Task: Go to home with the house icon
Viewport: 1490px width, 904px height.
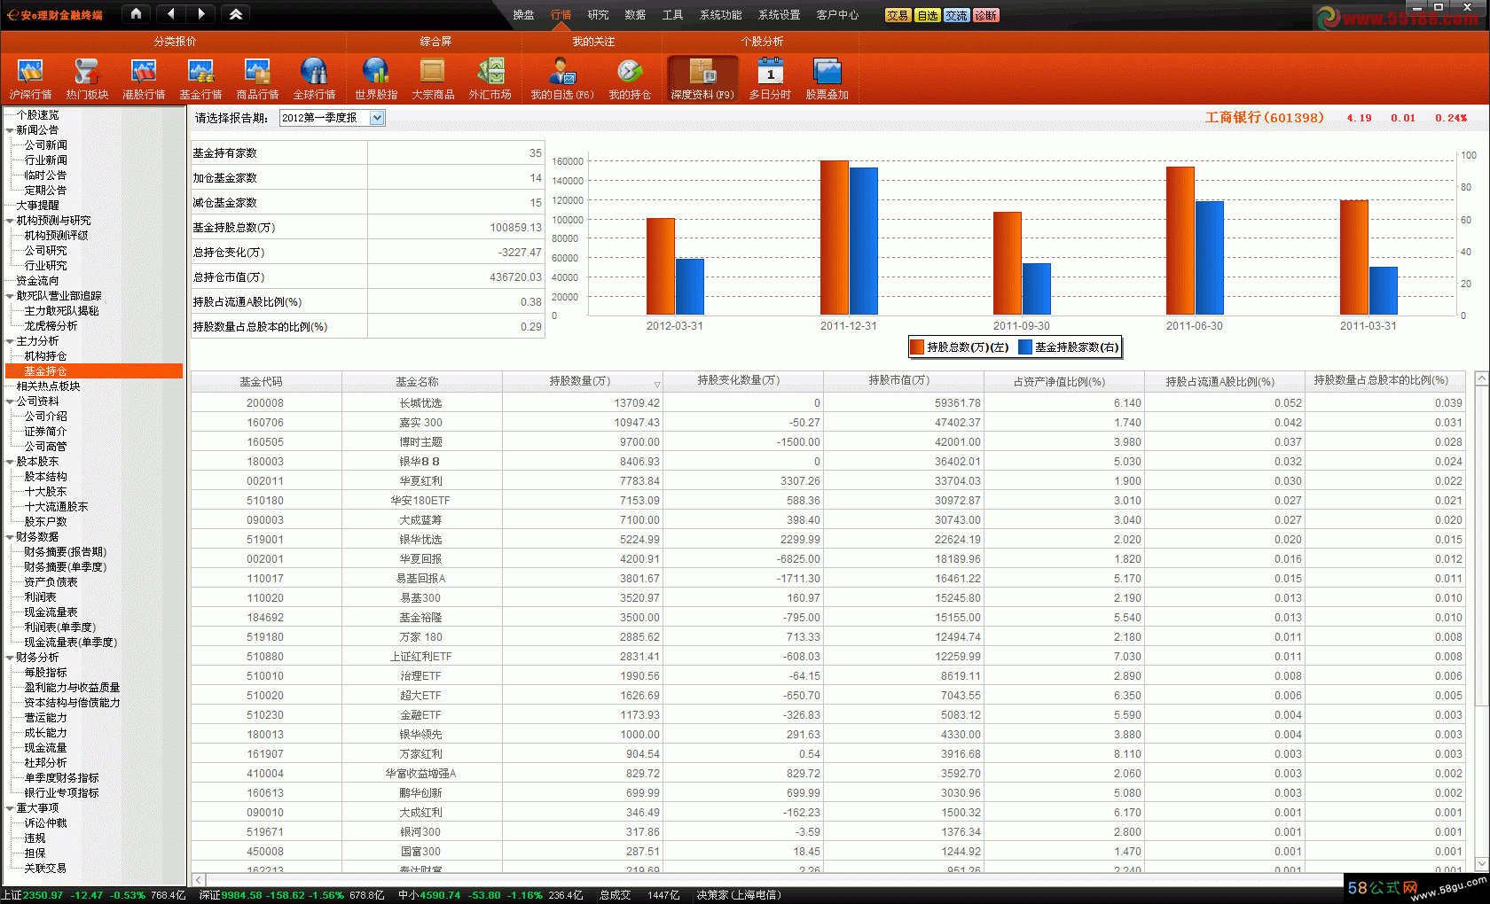Action: [136, 14]
